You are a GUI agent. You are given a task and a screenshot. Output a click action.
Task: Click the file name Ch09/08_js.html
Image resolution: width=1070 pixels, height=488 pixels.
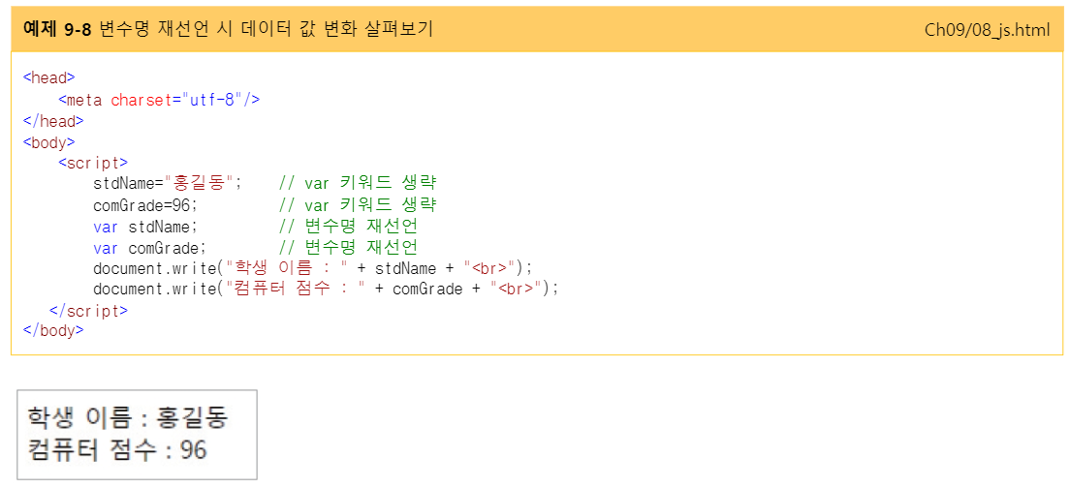987,31
